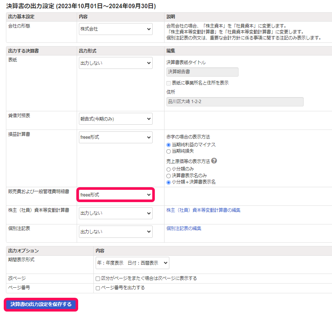
Task: Open the 販売費および一般管理費明細書 format dropdown
Action: tap(116, 195)
